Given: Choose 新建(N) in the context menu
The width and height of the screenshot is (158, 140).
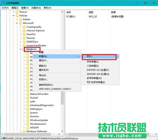Looking at the screenshot, I should point(57,56).
